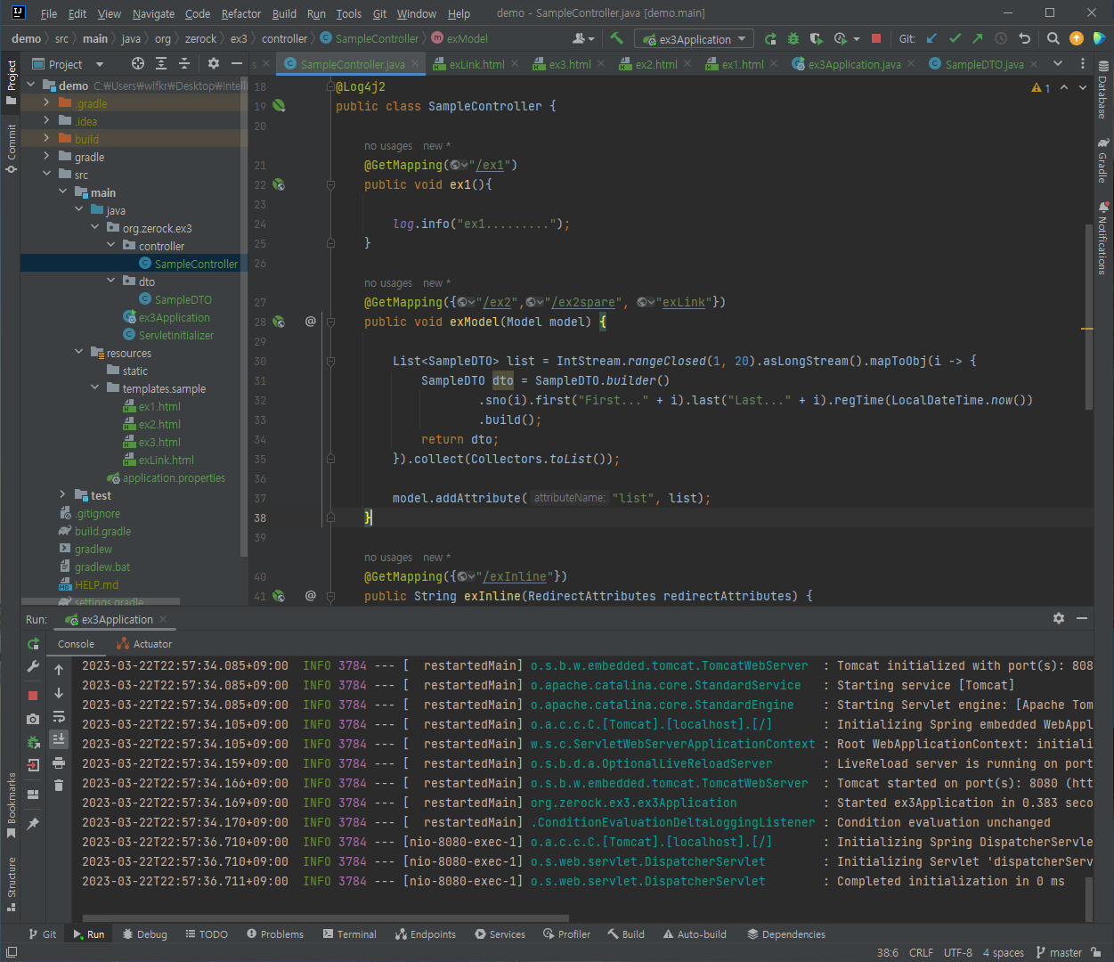Viewport: 1114px width, 962px height.
Task: Open the Actuator tab in Run panel
Action: coord(144,644)
